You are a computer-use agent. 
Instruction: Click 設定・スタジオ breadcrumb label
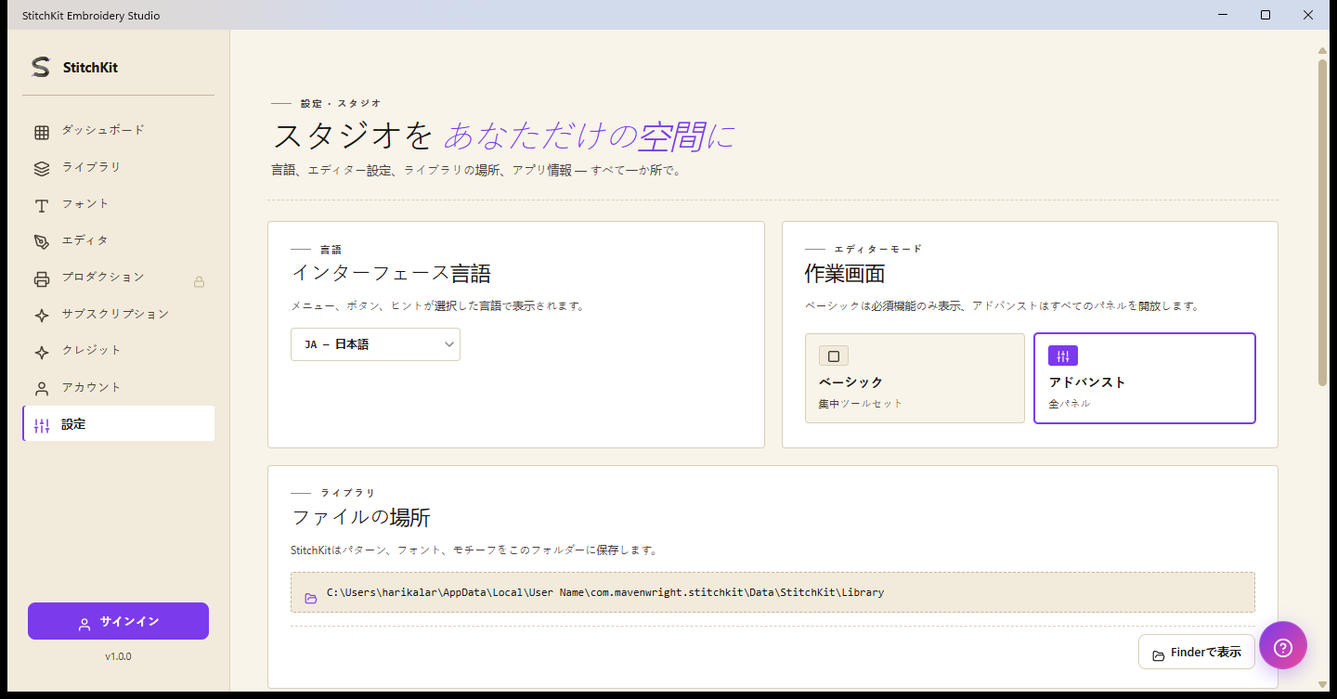341,103
